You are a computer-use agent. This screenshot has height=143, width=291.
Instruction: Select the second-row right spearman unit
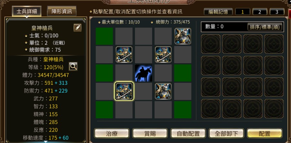coord(163,55)
